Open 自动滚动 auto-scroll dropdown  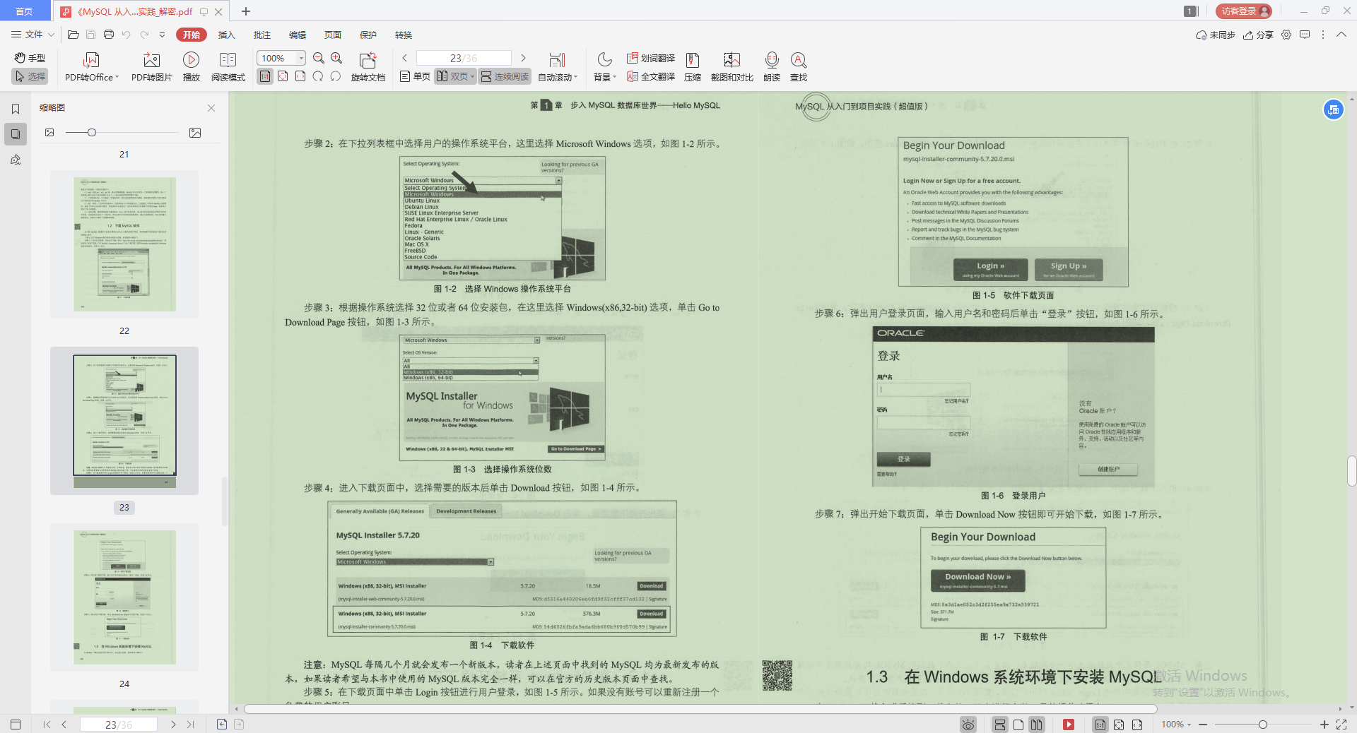coord(558,67)
